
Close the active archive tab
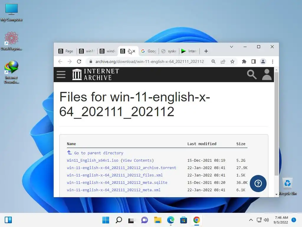pos(134,51)
